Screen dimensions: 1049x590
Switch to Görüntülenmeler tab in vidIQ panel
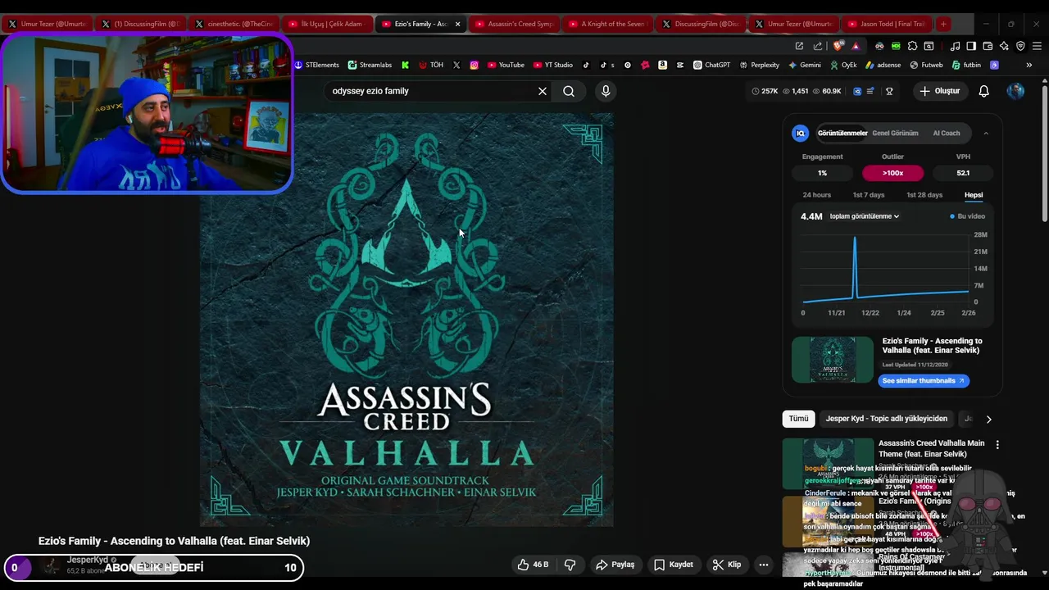tap(842, 133)
